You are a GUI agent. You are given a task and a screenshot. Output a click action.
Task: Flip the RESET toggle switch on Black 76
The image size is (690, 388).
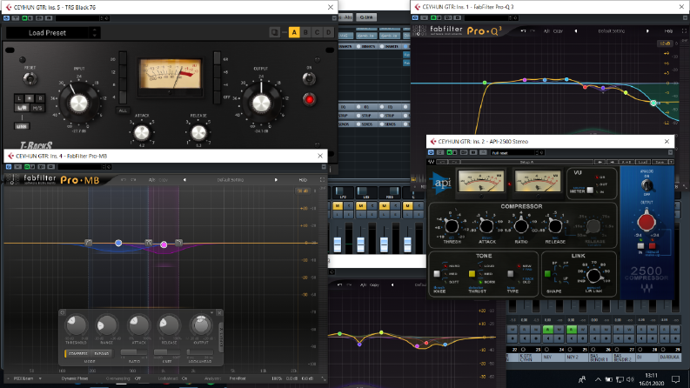(x=30, y=79)
